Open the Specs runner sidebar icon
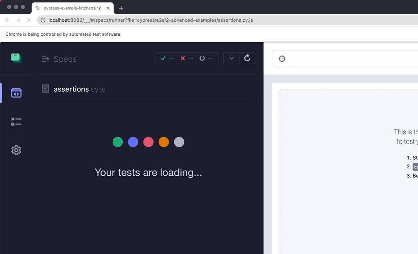Image resolution: width=418 pixels, height=254 pixels. tap(16, 93)
